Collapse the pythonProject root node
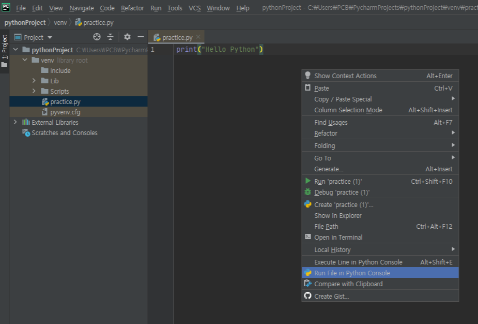The width and height of the screenshot is (478, 324). coord(16,50)
